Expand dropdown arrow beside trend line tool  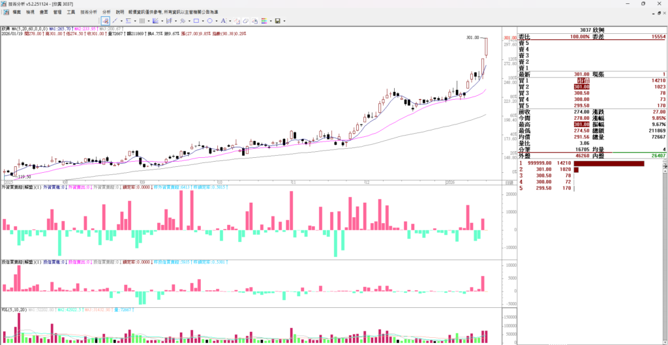121,21
